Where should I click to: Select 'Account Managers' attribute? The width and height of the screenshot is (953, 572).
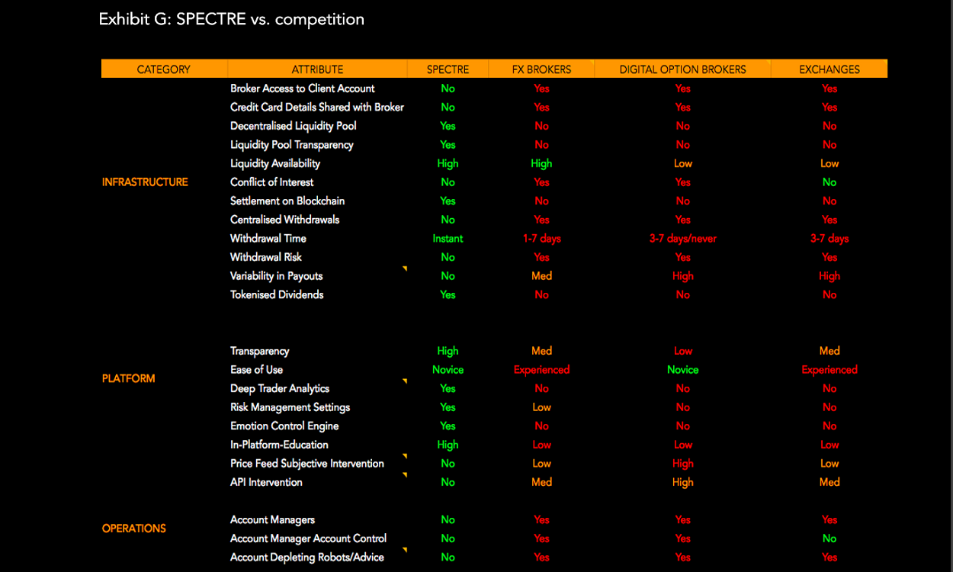tap(272, 520)
